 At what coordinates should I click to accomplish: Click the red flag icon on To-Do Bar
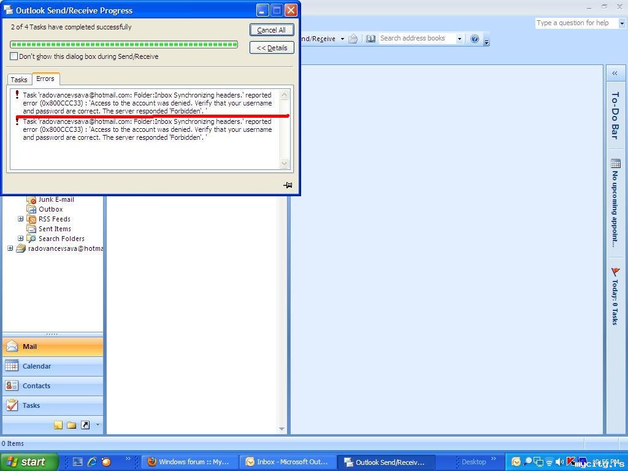(615, 272)
